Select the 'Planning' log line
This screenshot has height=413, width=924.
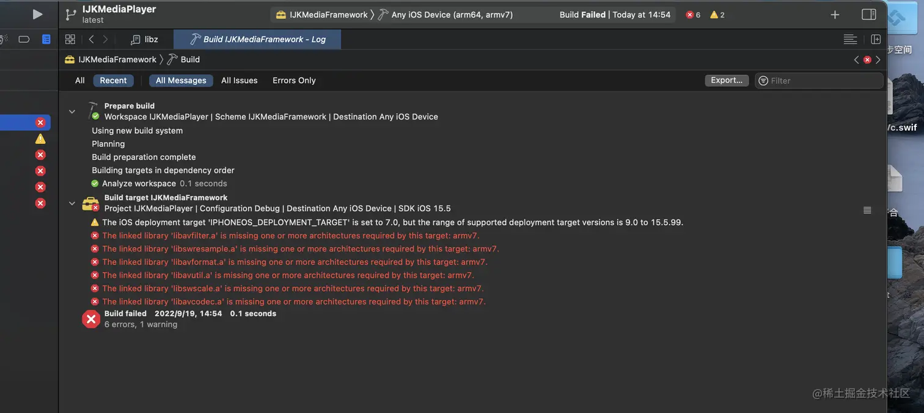tap(108, 144)
